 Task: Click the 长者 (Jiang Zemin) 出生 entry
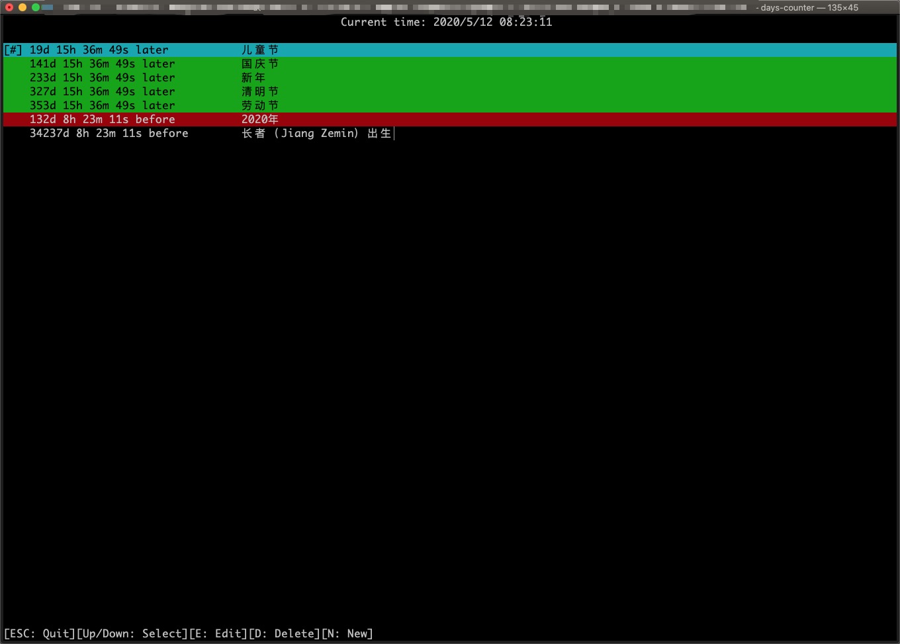[316, 134]
